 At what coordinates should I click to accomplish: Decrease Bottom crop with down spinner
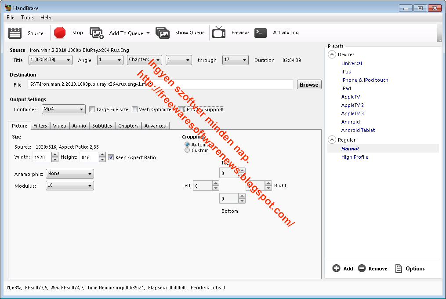[242, 201]
